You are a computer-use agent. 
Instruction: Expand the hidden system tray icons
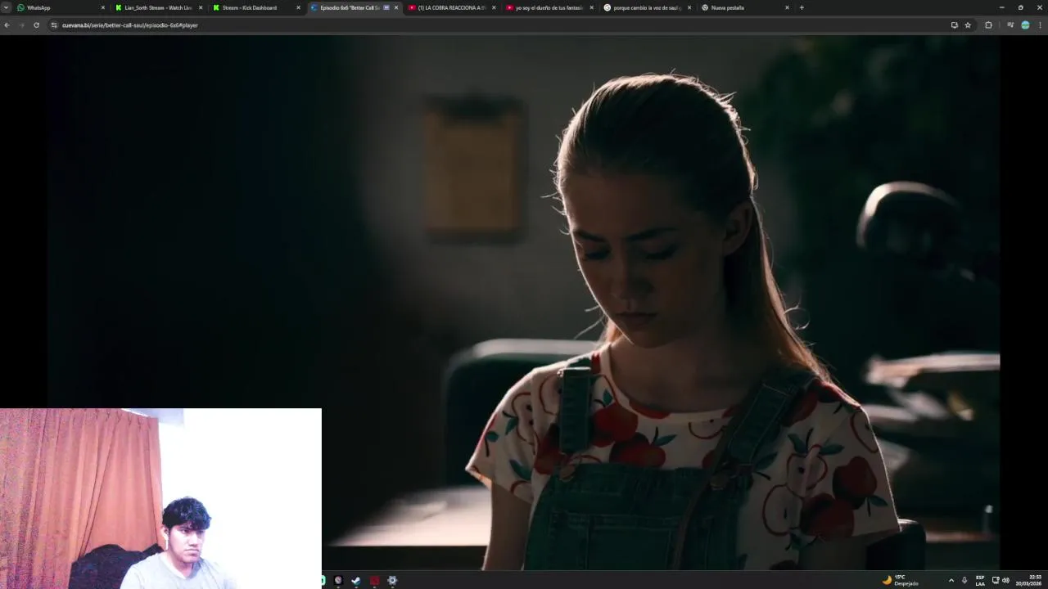point(951,580)
